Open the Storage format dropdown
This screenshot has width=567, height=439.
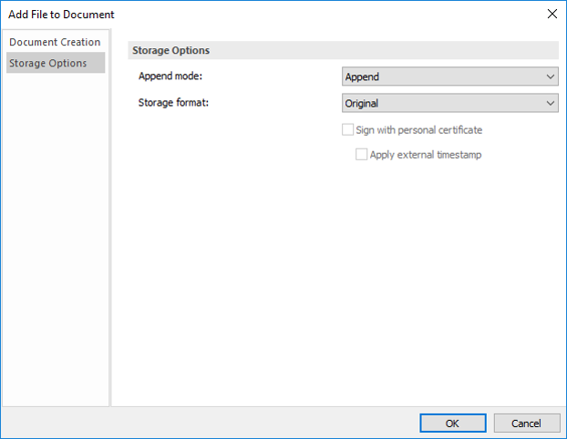[x=449, y=103]
